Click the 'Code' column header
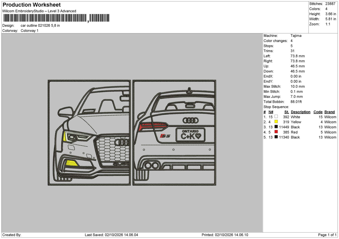Image resolution: width=339 pixels, height=239 pixels. [x=318, y=112]
